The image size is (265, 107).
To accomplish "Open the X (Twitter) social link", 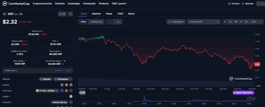I will [62, 85].
